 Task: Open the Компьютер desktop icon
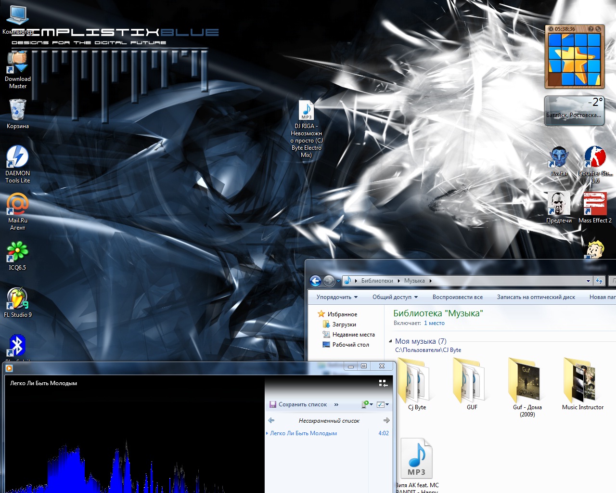18,21
